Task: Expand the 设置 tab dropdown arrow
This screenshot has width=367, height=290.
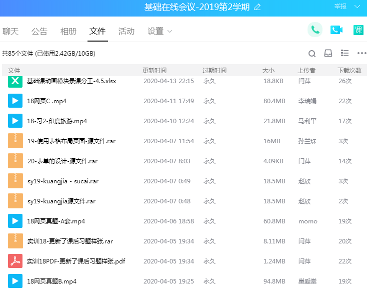Action: click(x=169, y=32)
